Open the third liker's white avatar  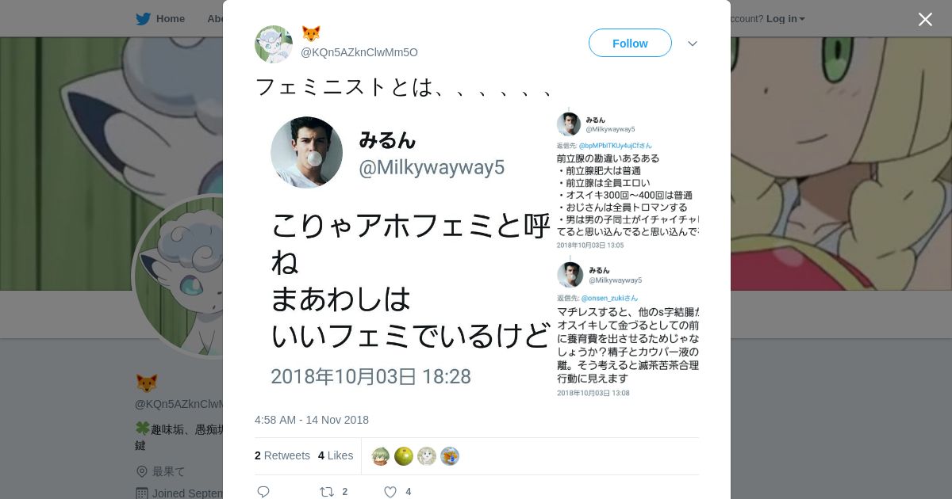pos(427,456)
